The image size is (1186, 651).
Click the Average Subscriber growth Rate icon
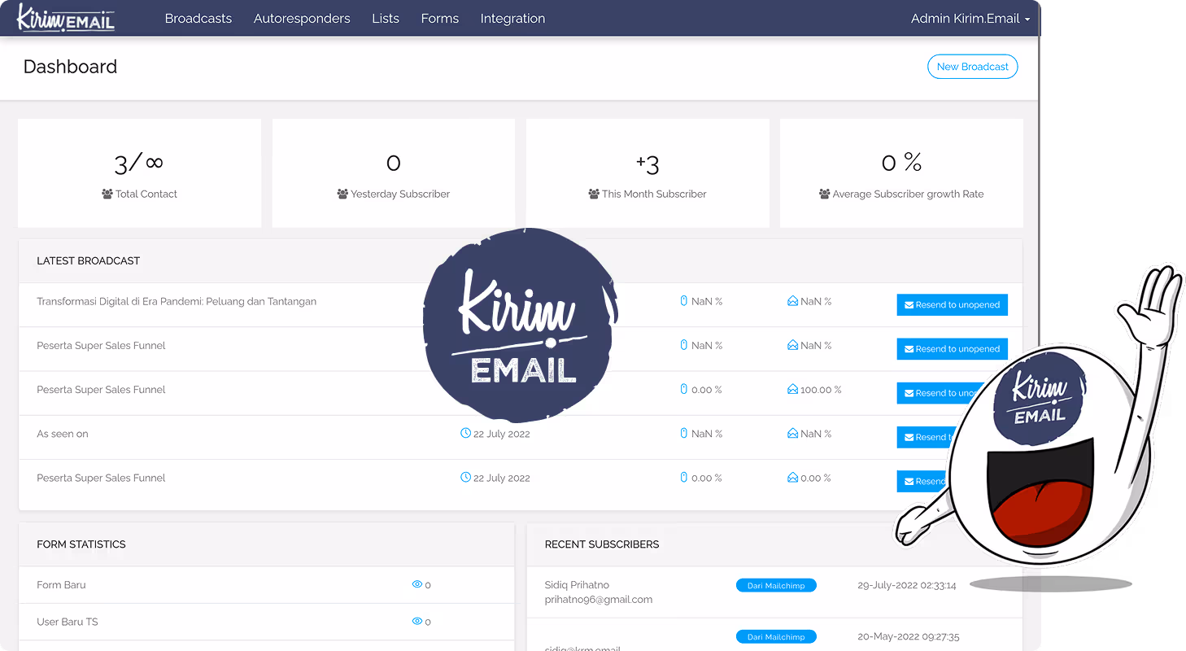click(824, 194)
